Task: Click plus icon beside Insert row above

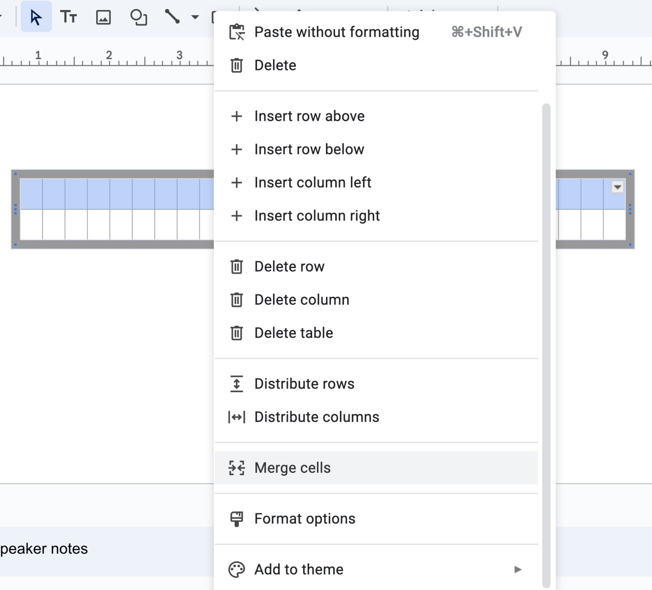Action: coord(236,116)
